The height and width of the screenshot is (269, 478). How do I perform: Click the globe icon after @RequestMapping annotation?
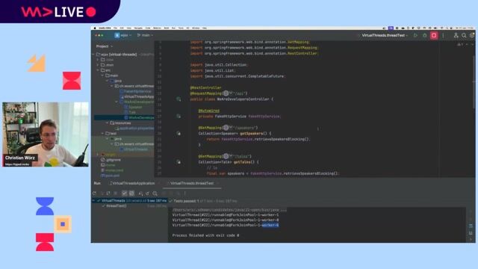[x=226, y=93]
